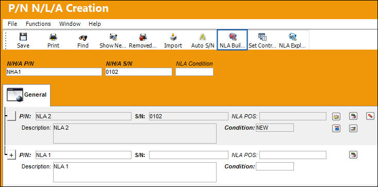This screenshot has height=187, width=378.
Task: Click the 'N/H/A S/N' label text
Action: [119, 64]
